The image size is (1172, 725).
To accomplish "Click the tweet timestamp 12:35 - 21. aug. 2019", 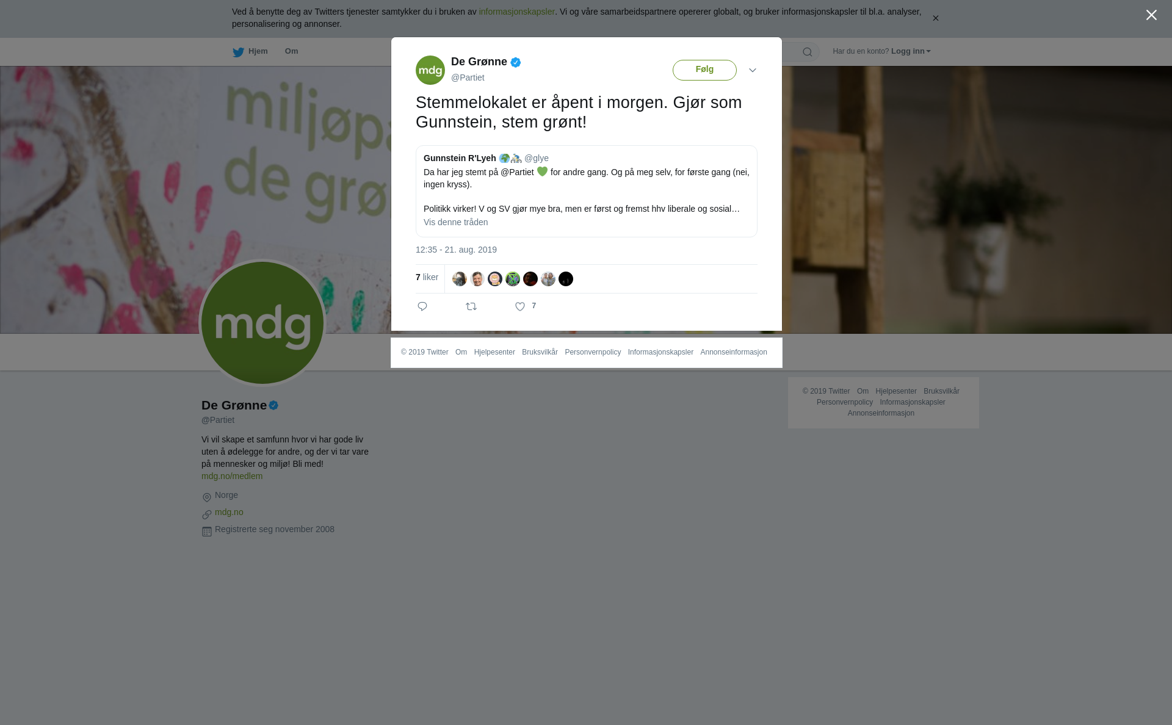I will 456,250.
